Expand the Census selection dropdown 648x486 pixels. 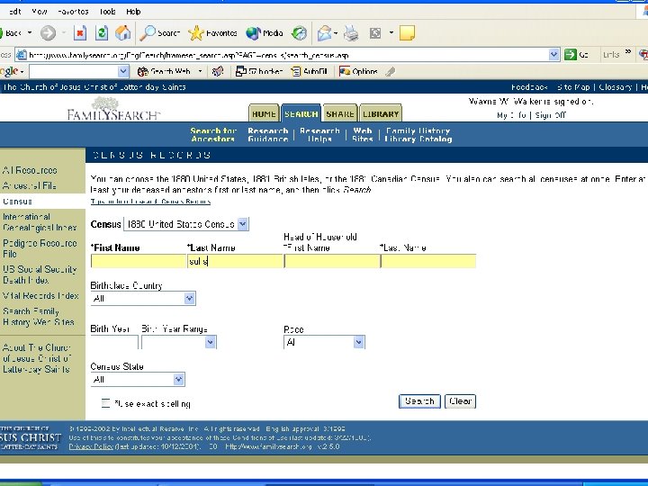click(243, 224)
